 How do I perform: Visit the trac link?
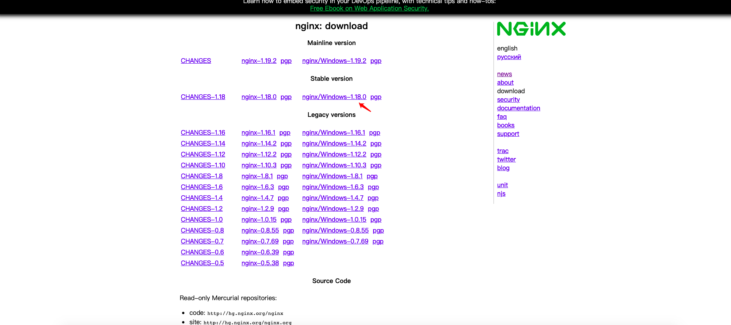point(503,151)
